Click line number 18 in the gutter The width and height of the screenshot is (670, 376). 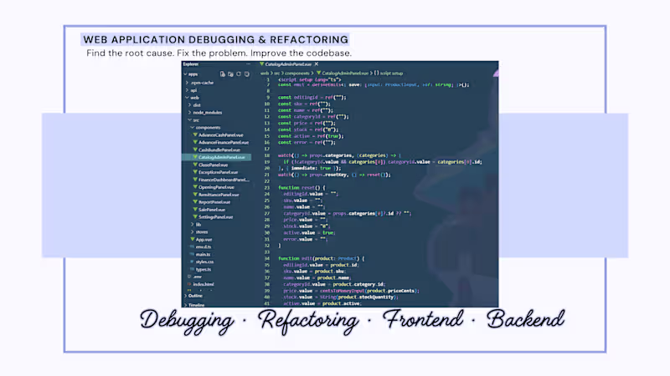point(266,155)
